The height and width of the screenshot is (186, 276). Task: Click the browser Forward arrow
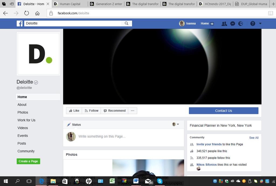coord(16,13)
